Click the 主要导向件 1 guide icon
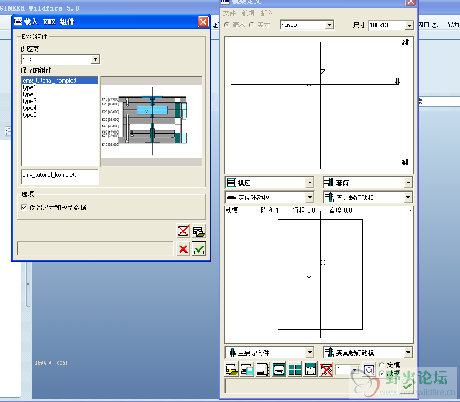Viewport: 460px width, 402px height. point(231,353)
